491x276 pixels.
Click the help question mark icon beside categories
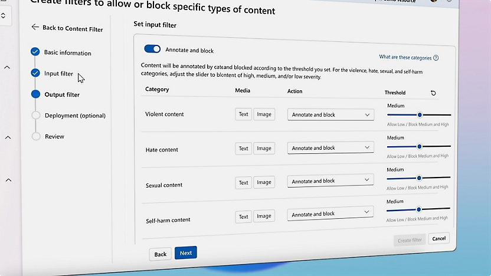click(x=436, y=58)
